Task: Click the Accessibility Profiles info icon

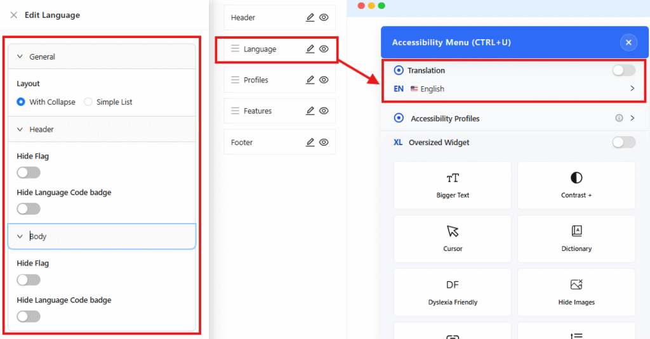Action: (619, 118)
